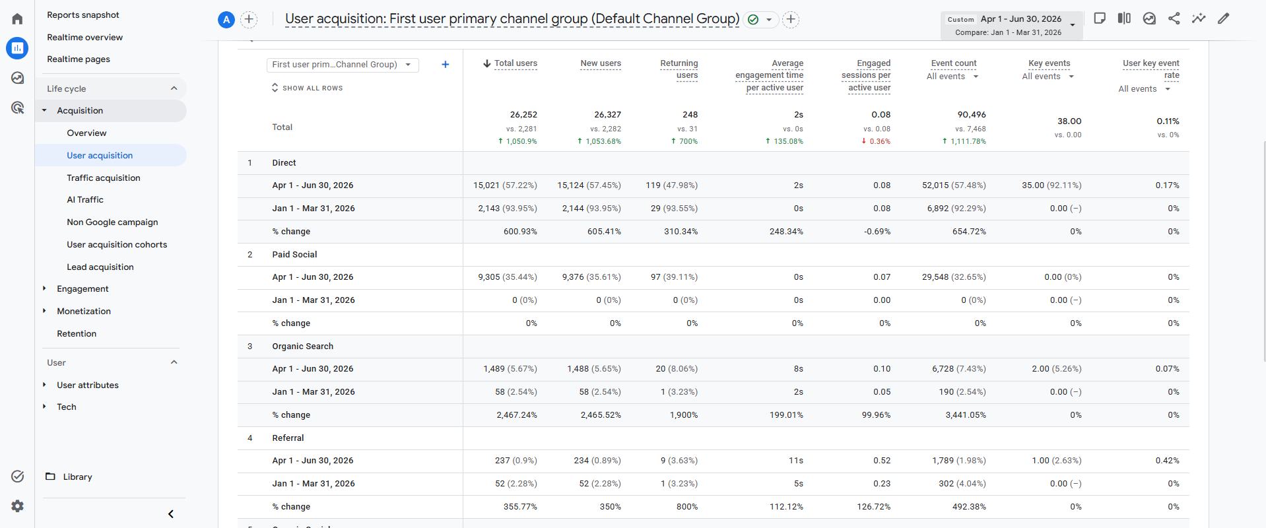Screen dimensions: 1266x528
Task: Open the Advertising icon in left rail
Action: (17, 108)
